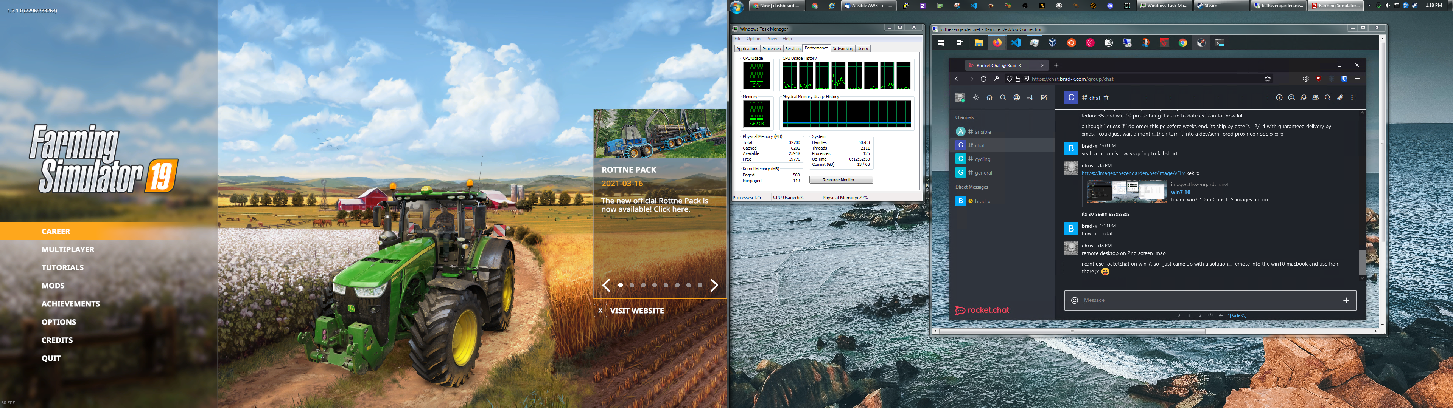Click Resource Monitor button
The width and height of the screenshot is (1453, 408).
click(x=840, y=180)
